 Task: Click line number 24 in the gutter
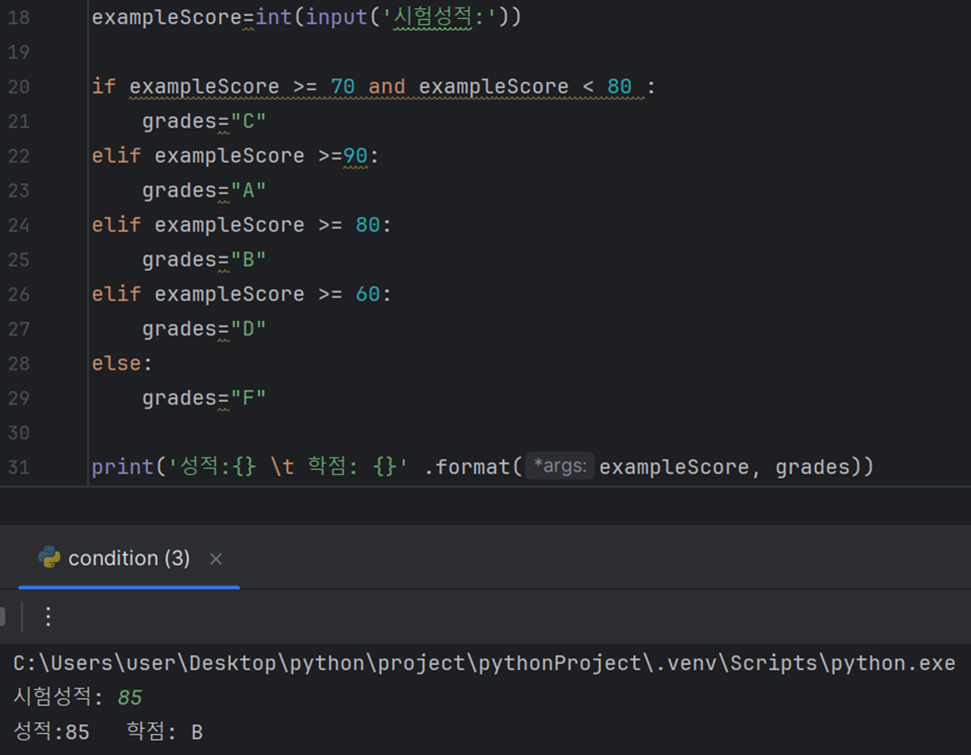click(x=19, y=225)
